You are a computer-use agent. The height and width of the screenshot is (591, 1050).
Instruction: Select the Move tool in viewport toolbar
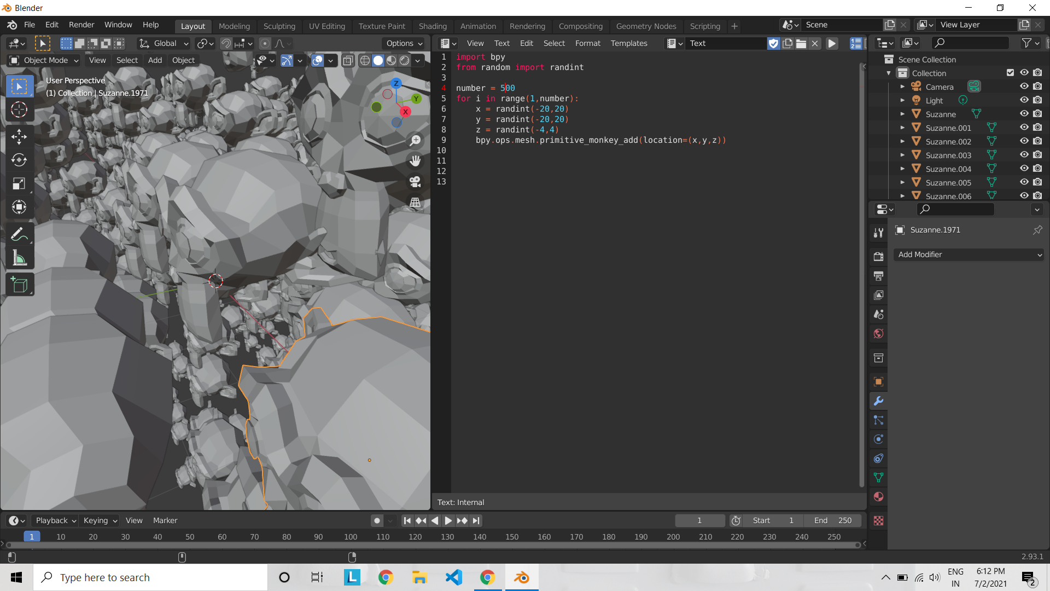coord(19,137)
